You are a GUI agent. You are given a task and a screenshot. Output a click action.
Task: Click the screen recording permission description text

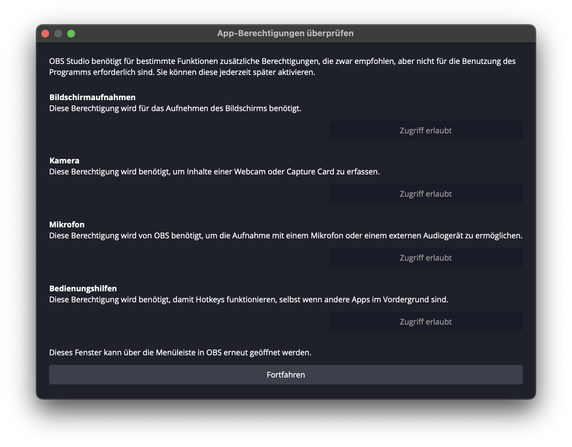(175, 109)
